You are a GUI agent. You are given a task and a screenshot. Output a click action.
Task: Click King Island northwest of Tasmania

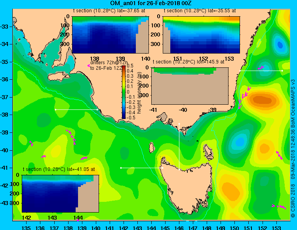pos(151,148)
